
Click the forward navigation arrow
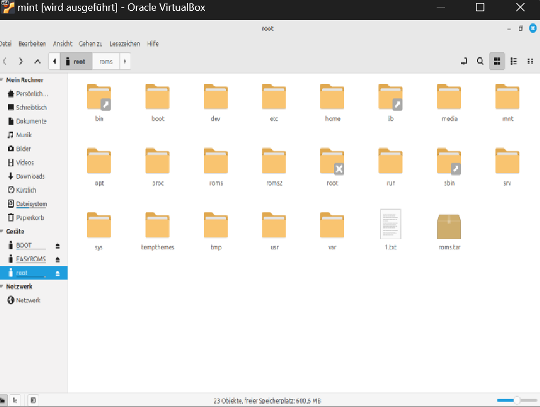(21, 61)
